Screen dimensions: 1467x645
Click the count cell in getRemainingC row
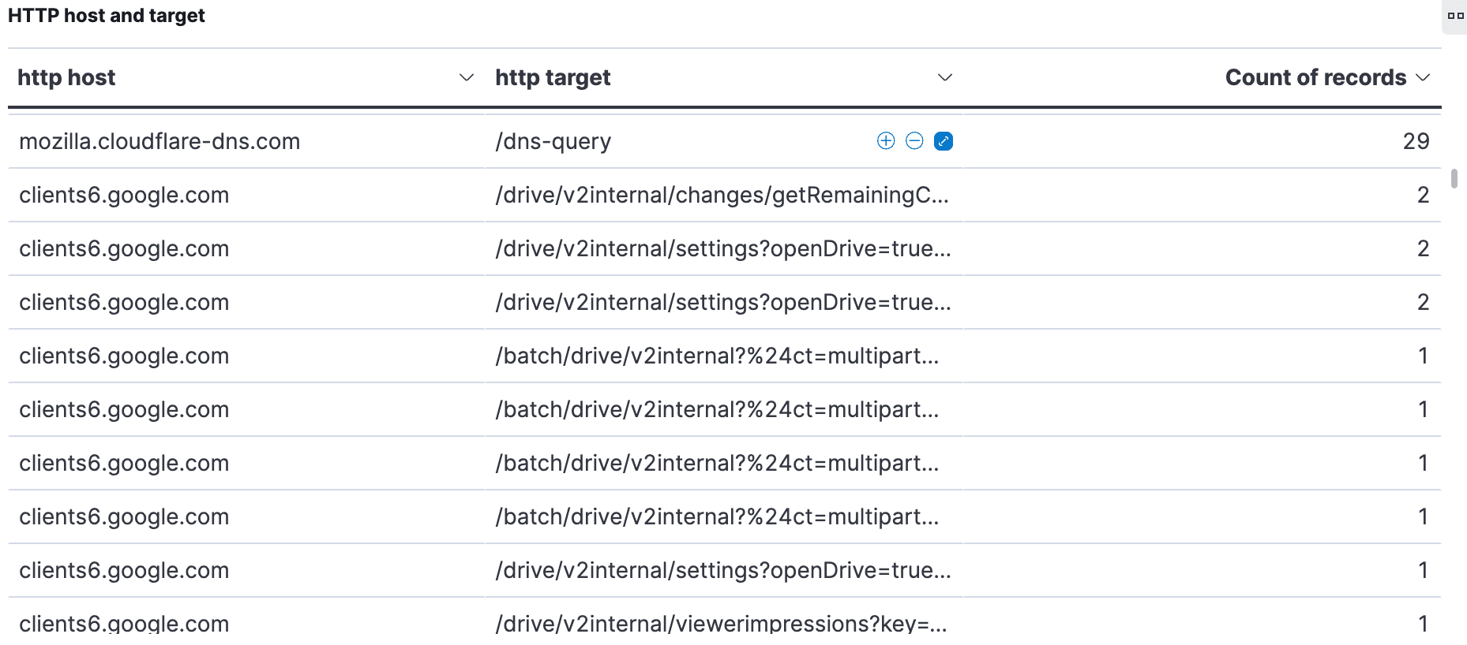pos(1423,196)
